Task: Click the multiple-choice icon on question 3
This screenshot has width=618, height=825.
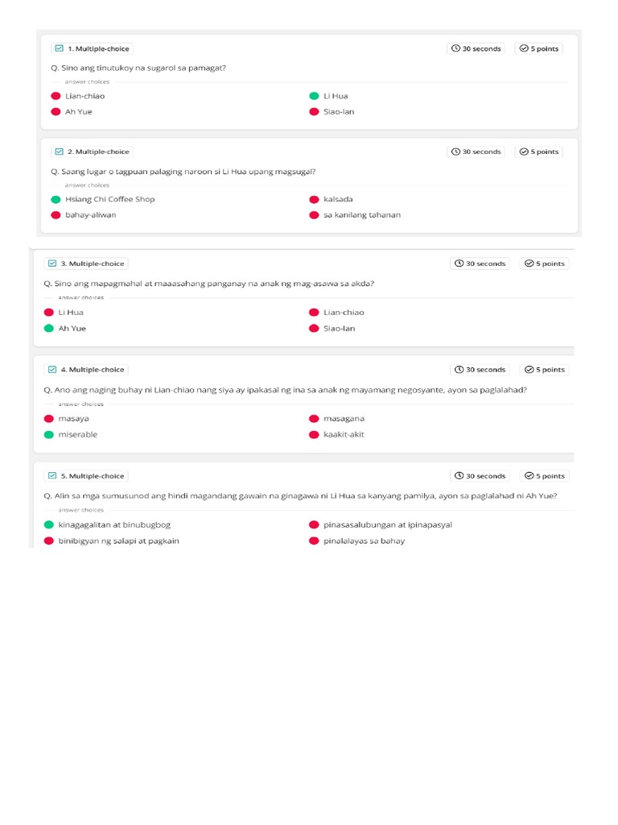Action: coord(52,263)
